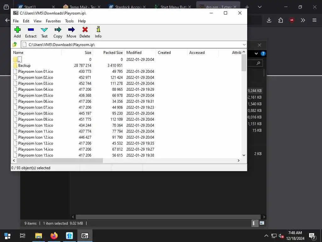The image size is (322, 242).
Task: Click Firefox back arrow
Action: click(8, 20)
